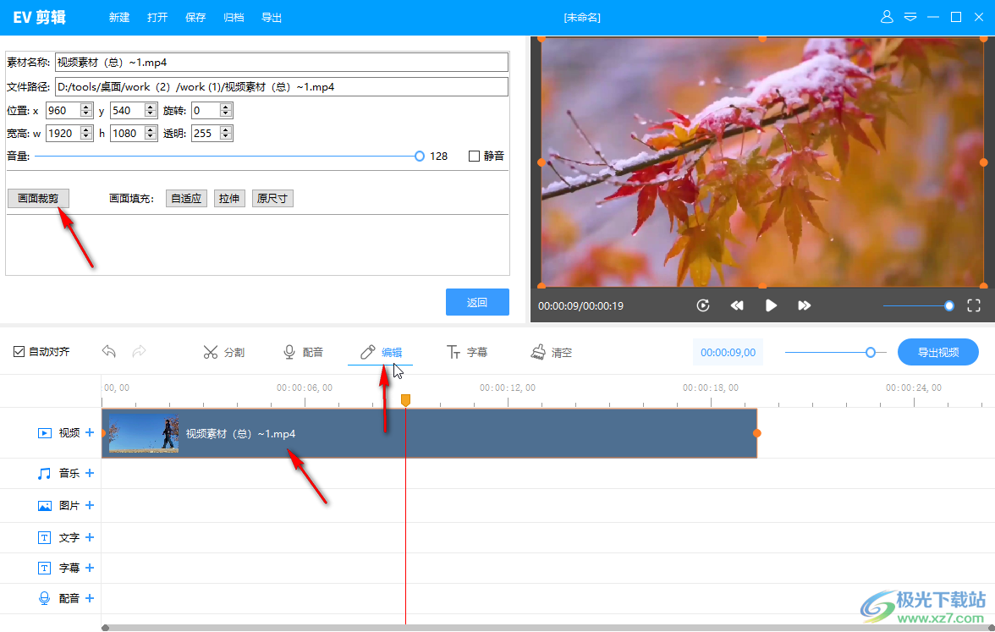995x632 pixels.
Task: Add a subtitle to the 字幕 track
Action: click(90, 568)
